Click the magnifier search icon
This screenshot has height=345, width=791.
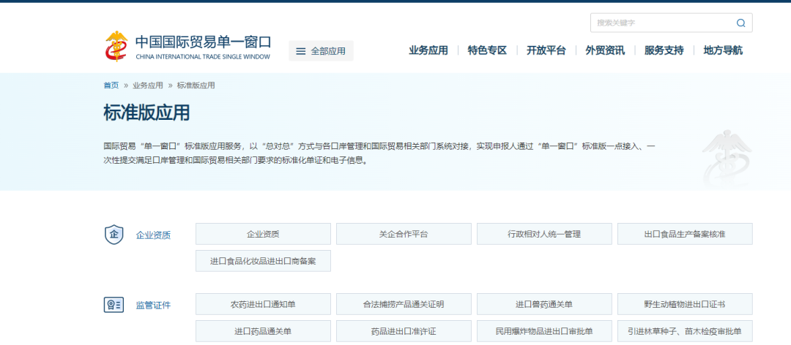click(x=740, y=23)
